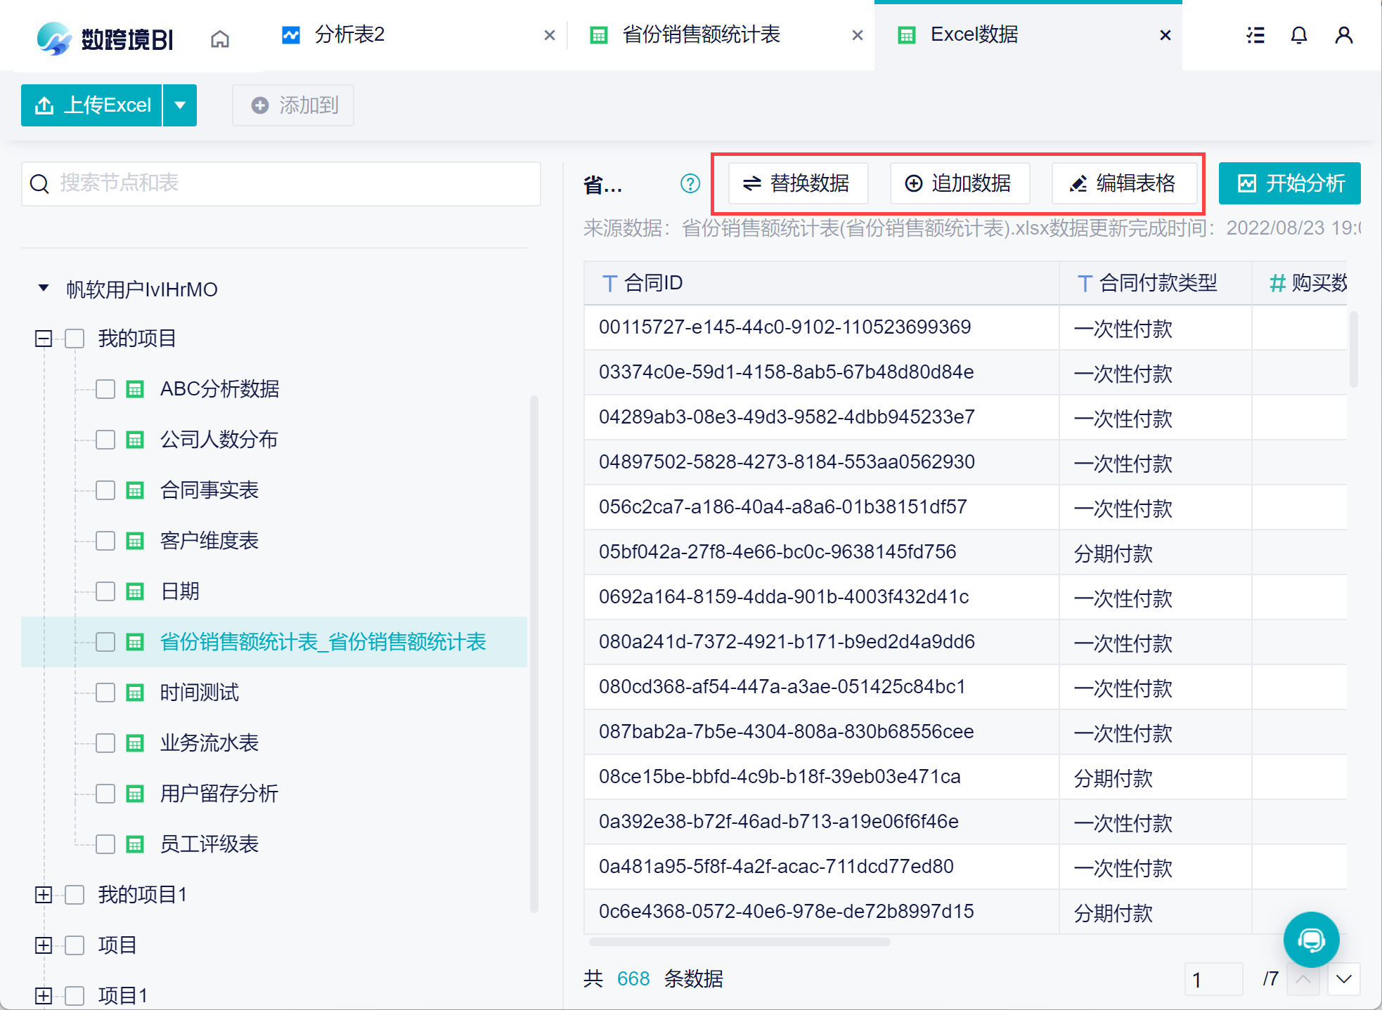Image resolution: width=1382 pixels, height=1010 pixels.
Task: Switch to the 分析表2 tab
Action: [x=349, y=34]
